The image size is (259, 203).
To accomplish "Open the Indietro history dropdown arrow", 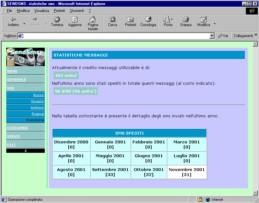I will 24,24.
